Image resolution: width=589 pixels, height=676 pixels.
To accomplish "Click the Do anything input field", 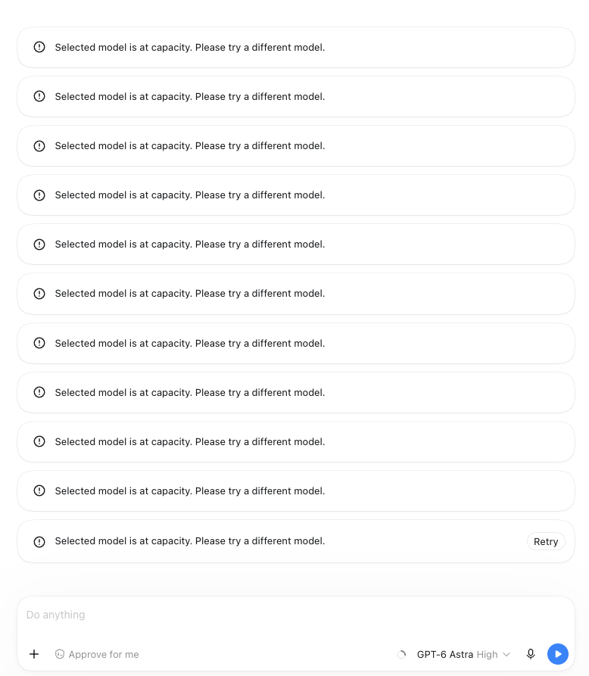I will pos(296,615).
